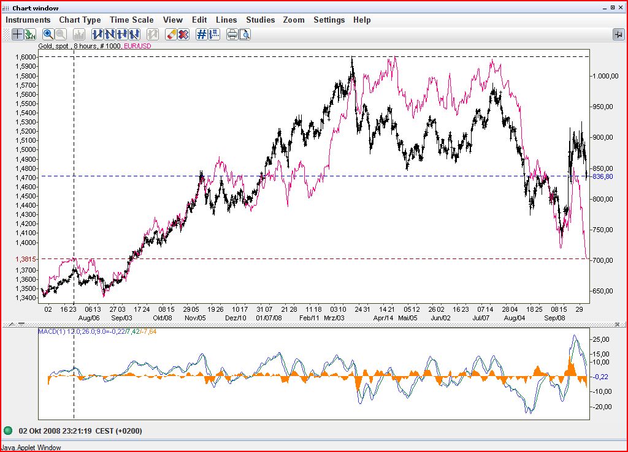Open the View menu
Viewport: 628px width, 452px height.
pyautogui.click(x=172, y=20)
